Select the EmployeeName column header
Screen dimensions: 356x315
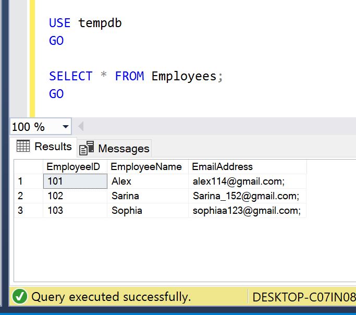146,167
